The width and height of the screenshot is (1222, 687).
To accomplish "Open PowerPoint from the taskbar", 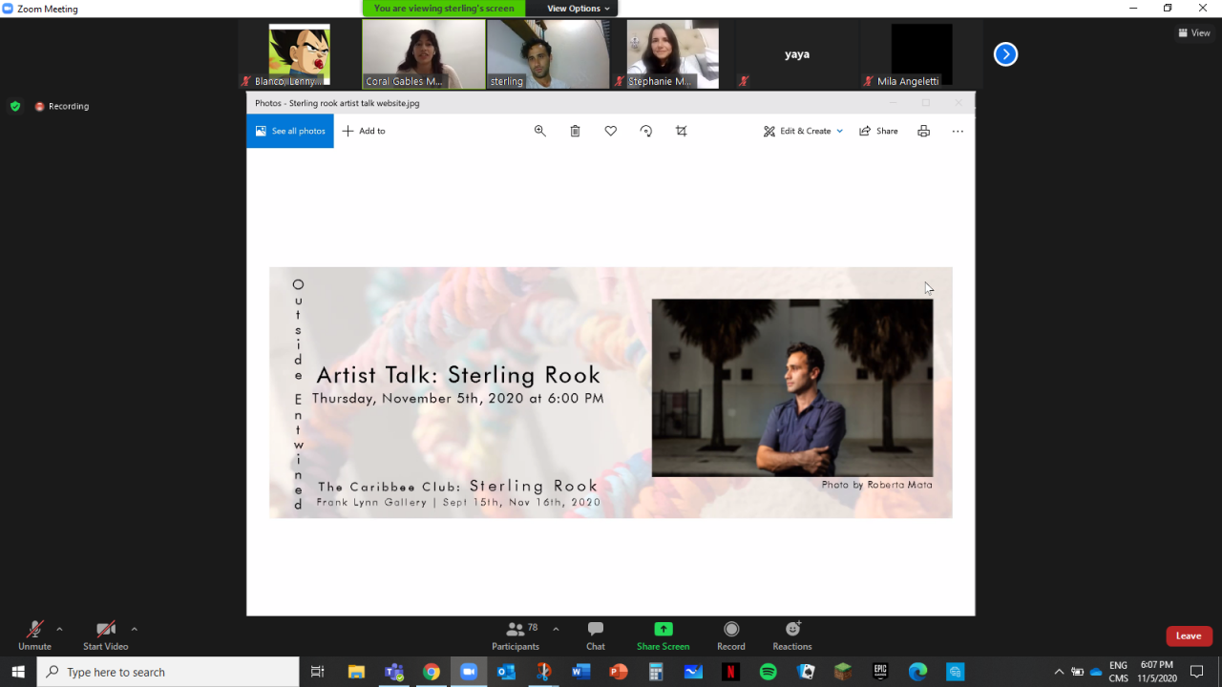I will coord(618,672).
